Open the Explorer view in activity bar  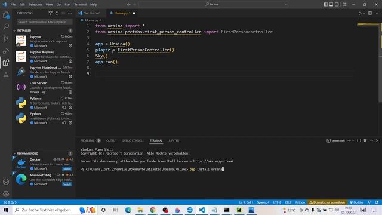click(x=6, y=15)
